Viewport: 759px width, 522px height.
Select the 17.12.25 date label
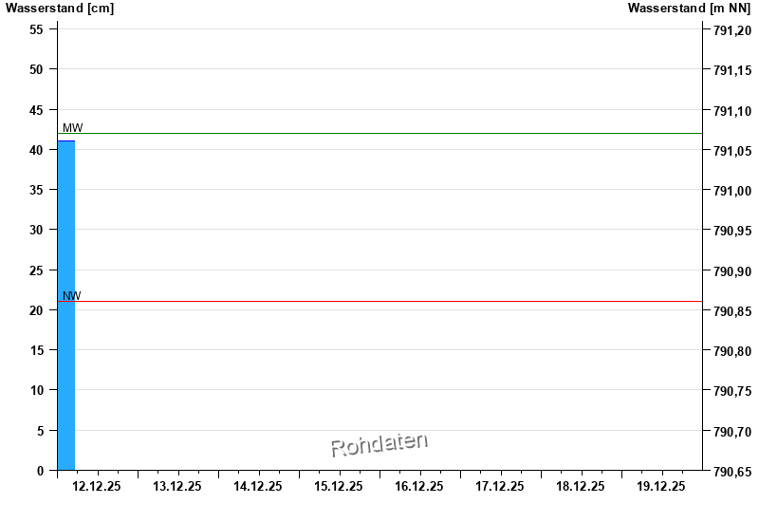click(x=500, y=486)
